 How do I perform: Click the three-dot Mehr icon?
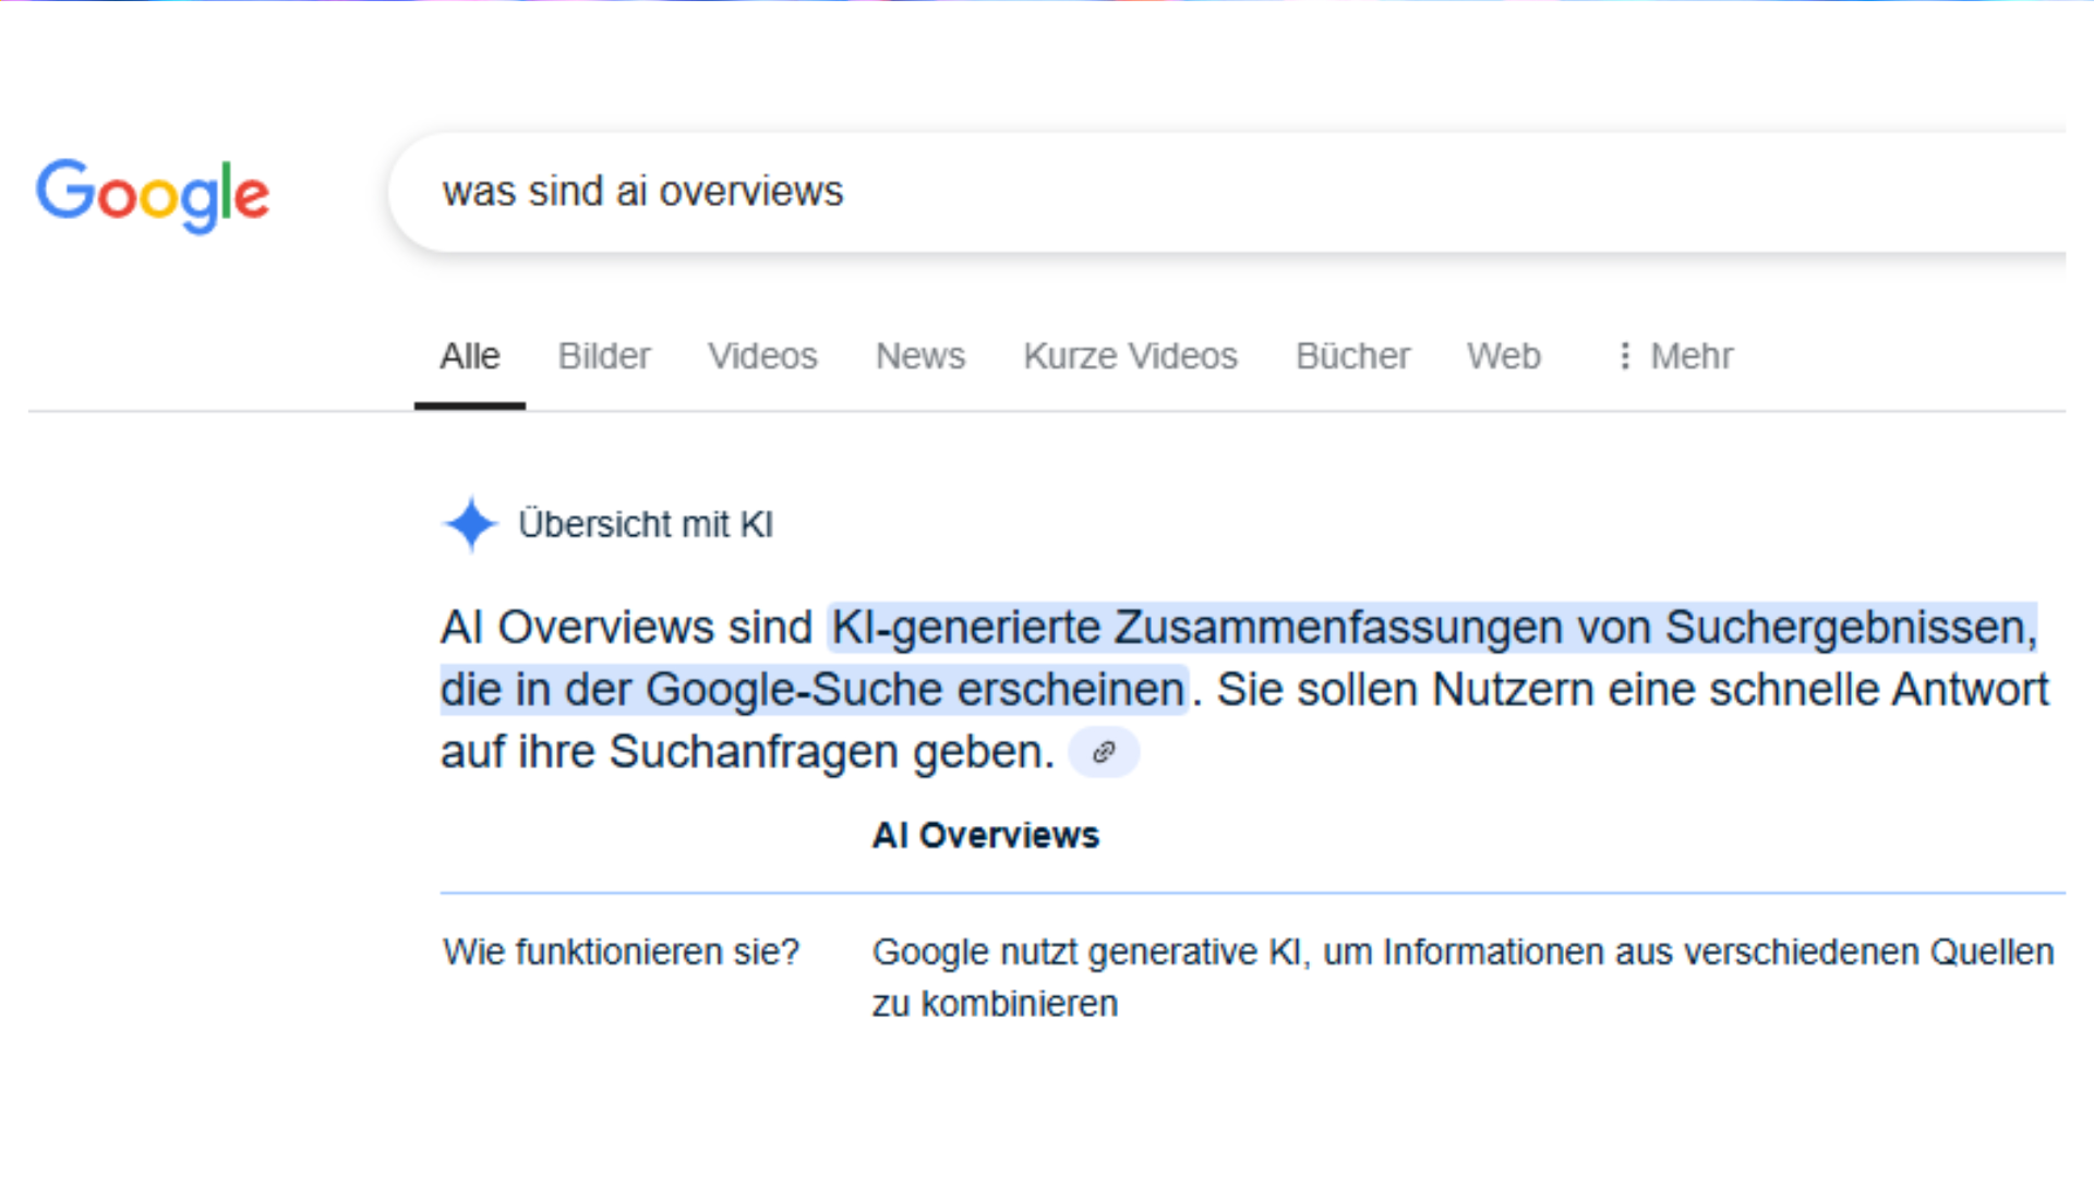click(1624, 356)
